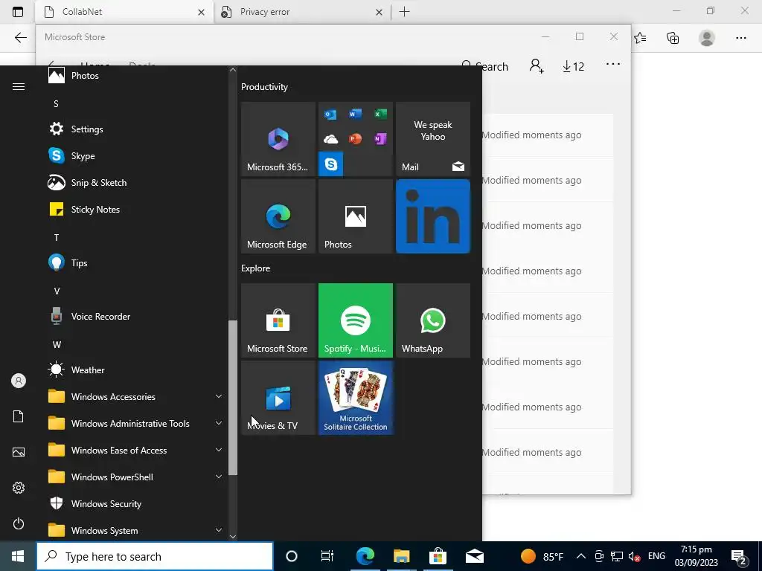Open Edge Collections icon
This screenshot has width=762, height=571.
click(x=673, y=38)
